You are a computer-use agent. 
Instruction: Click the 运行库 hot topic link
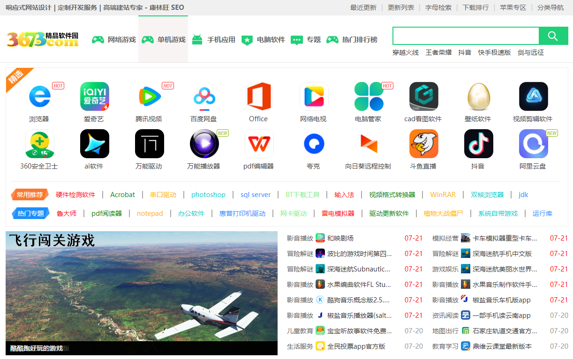543,213
